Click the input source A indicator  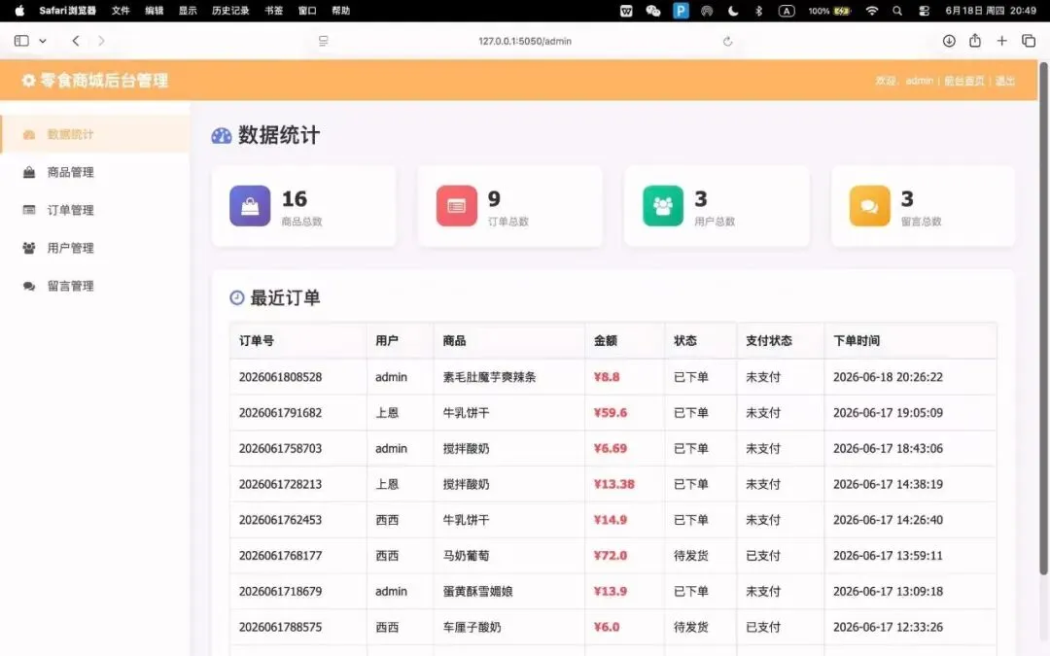click(x=787, y=11)
